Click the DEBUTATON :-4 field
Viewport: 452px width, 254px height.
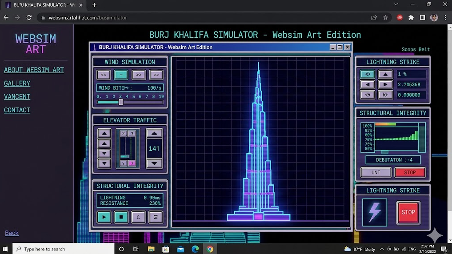393,160
